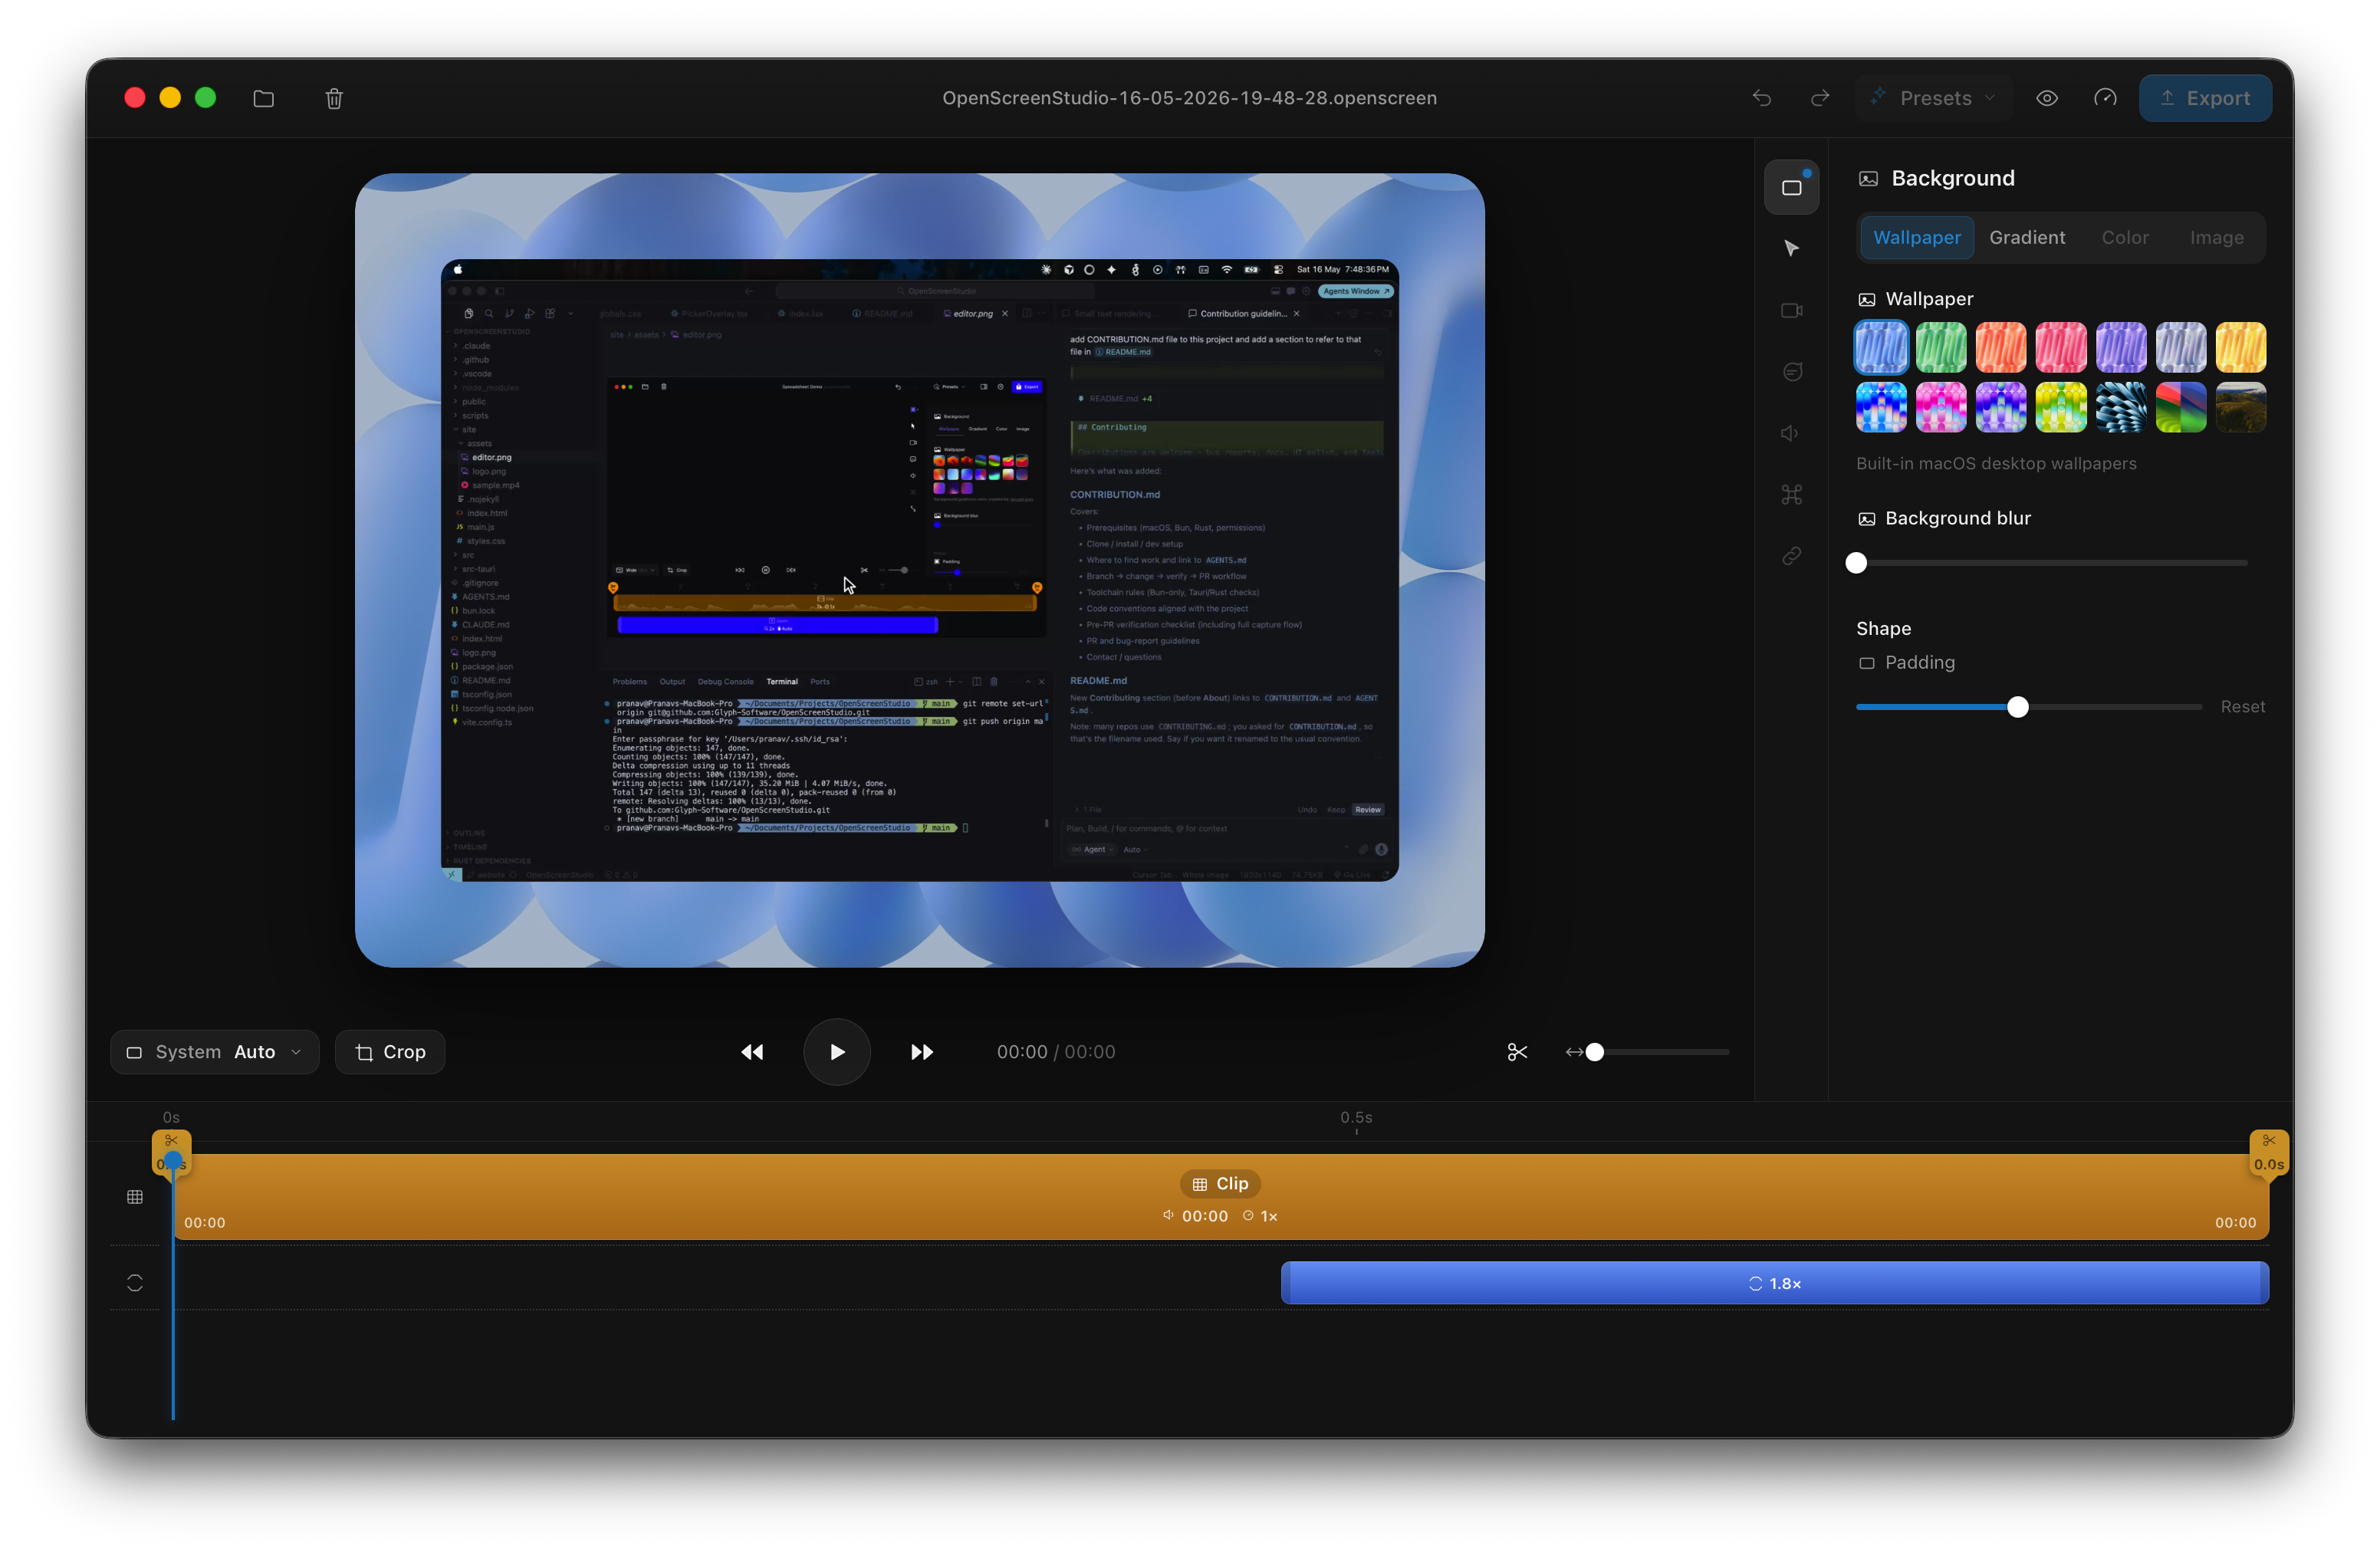Select the magenta geometric pattern wallpaper
2380x1552 pixels.
[1941, 407]
